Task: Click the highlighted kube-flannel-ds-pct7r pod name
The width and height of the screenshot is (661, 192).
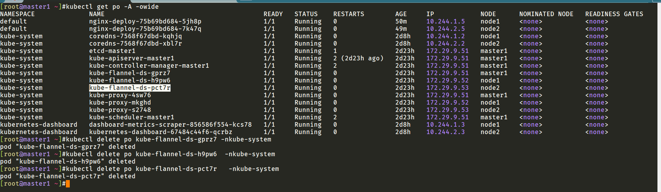Action: pos(130,88)
